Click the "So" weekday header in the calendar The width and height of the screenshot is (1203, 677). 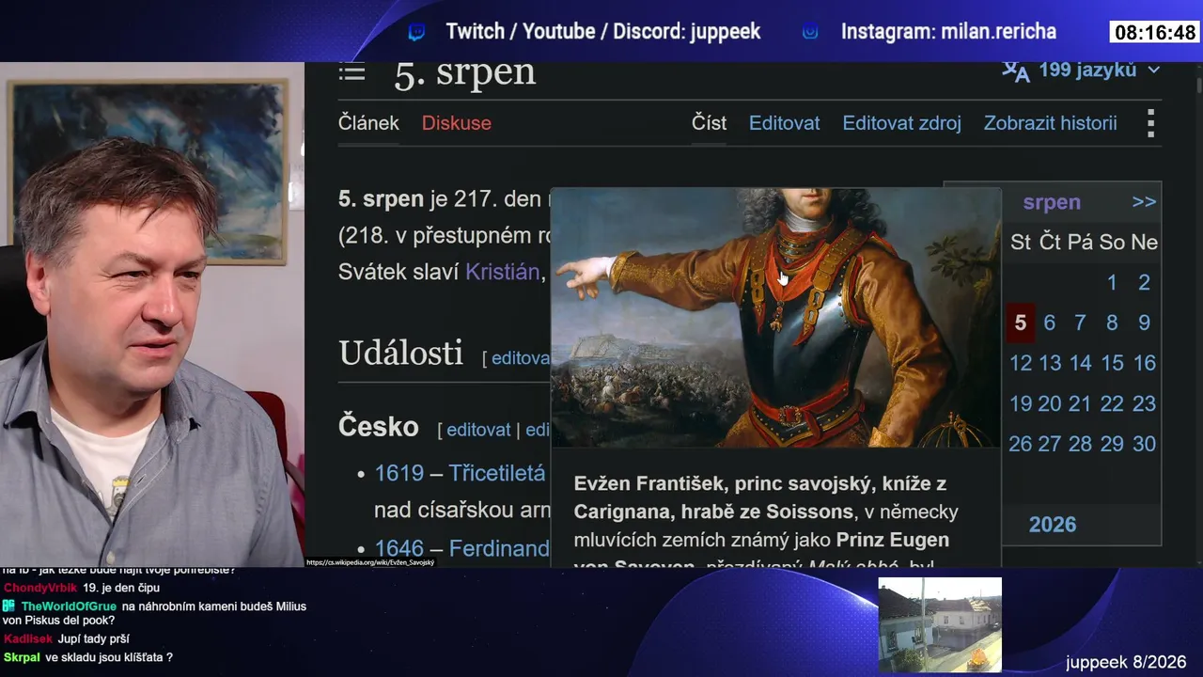(1112, 243)
